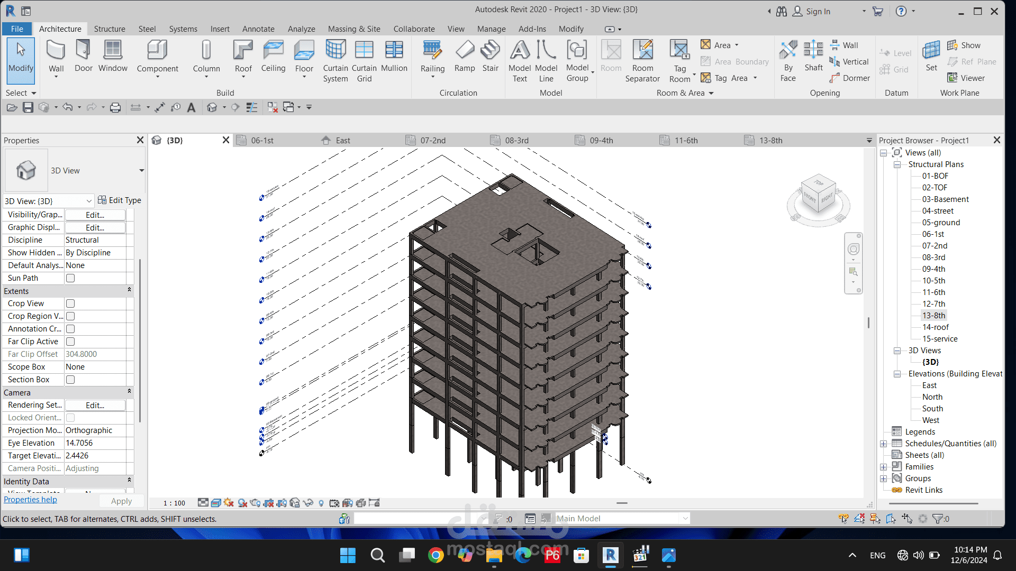Open the 07-2nd view tab
This screenshot has width=1016, height=571.
coord(433,140)
